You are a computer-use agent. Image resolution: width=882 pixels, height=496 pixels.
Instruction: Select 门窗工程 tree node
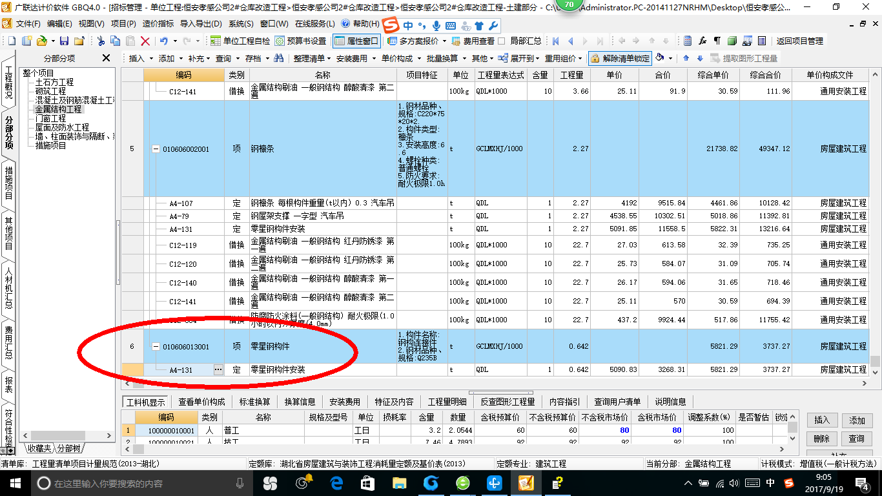50,118
